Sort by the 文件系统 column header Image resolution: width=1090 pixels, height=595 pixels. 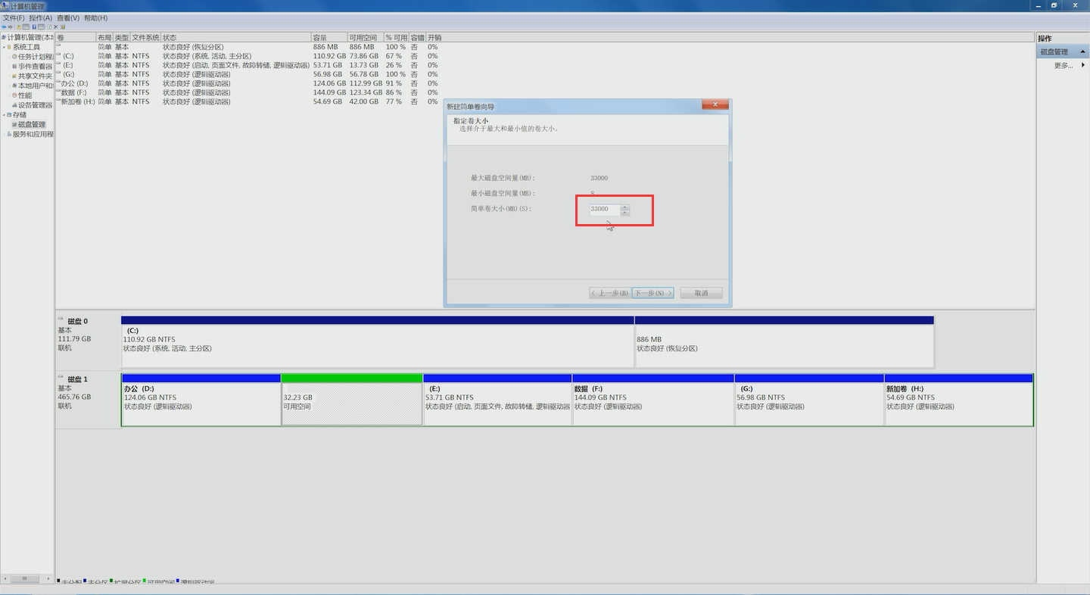pos(145,37)
